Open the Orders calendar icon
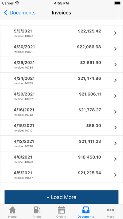The image size is (123, 219). (61, 210)
